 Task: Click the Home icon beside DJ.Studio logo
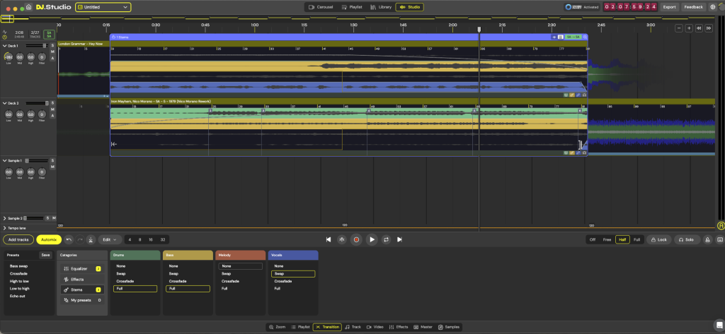(x=28, y=7)
